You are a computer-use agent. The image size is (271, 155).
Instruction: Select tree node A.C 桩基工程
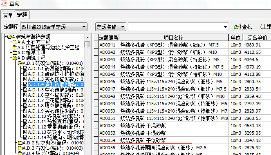click(x=31, y=53)
